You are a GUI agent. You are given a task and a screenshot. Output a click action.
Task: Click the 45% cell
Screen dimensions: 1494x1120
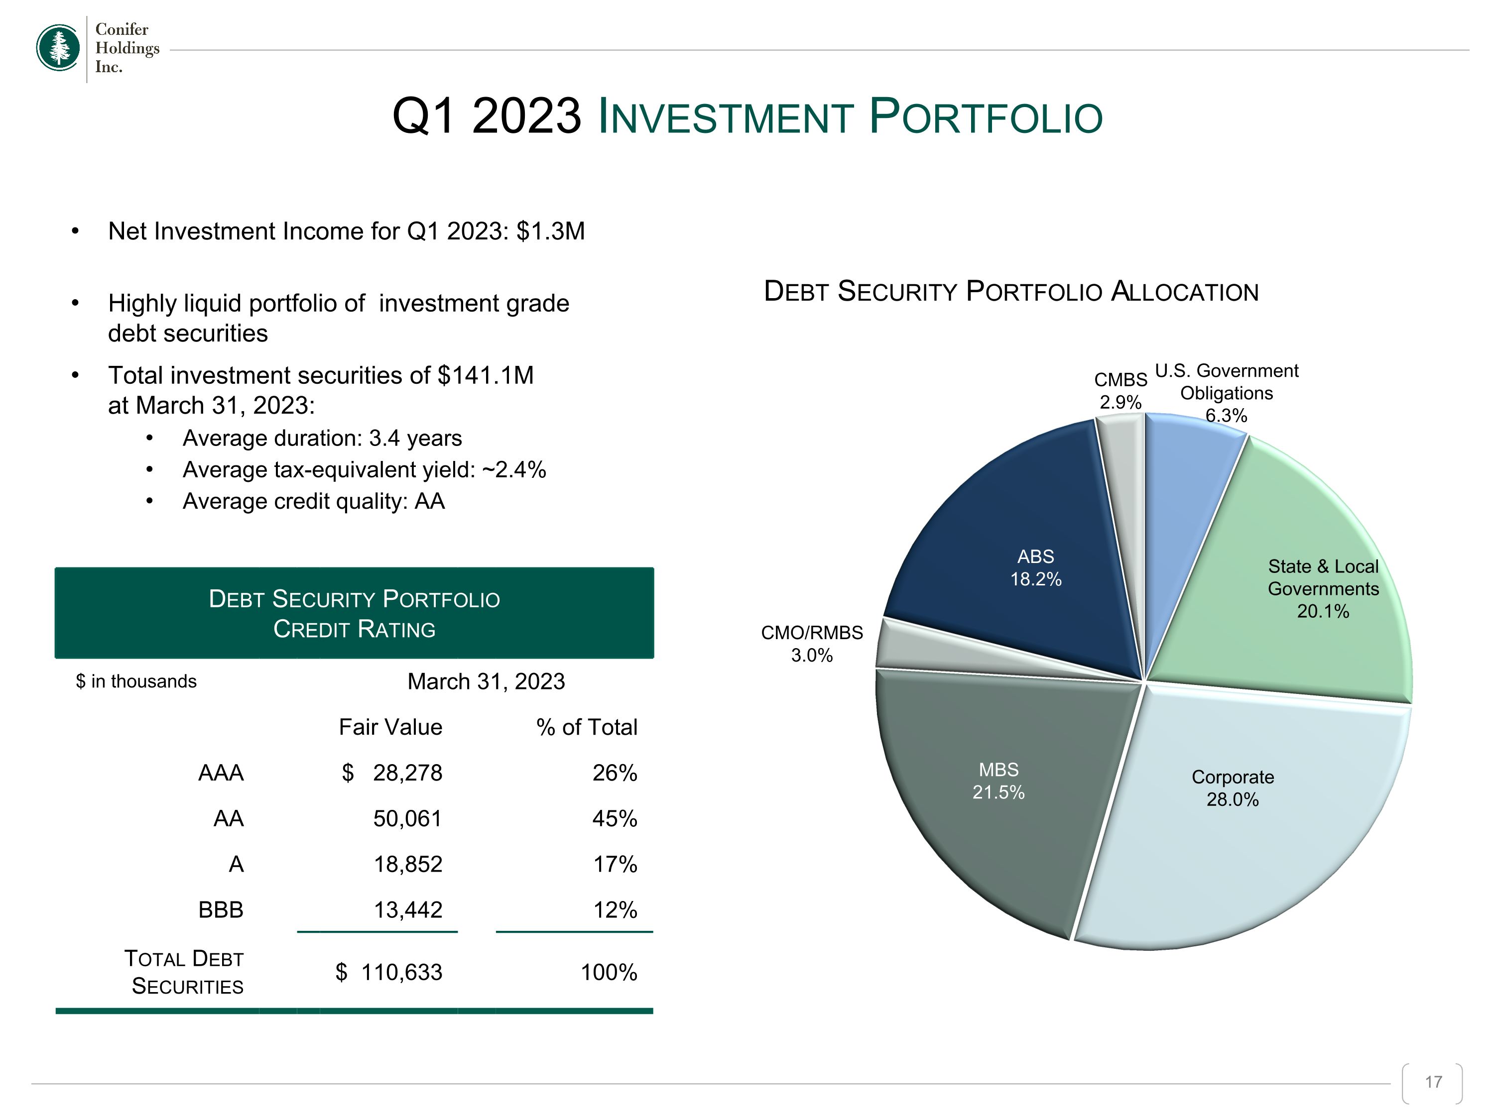[x=615, y=819]
